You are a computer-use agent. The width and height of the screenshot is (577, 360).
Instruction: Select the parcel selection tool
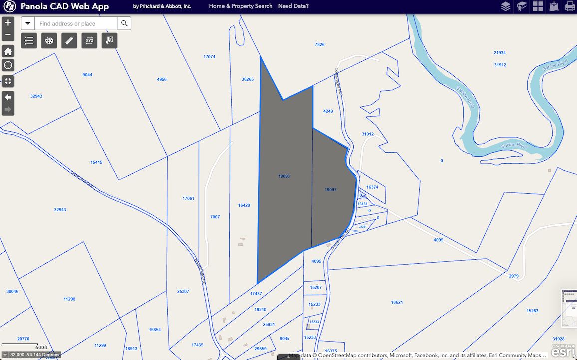coord(109,40)
